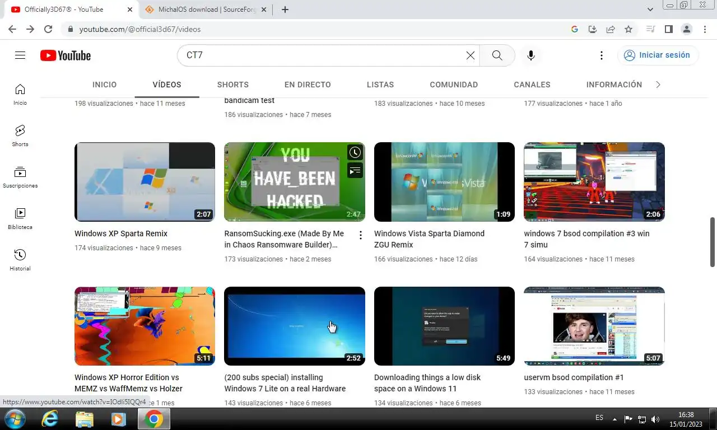
Task: Go back with the browser back arrow
Action: click(12, 29)
